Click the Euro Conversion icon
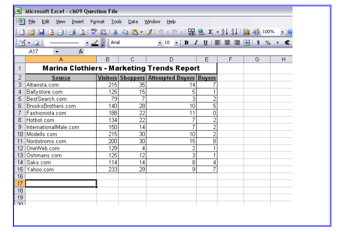 point(191,32)
